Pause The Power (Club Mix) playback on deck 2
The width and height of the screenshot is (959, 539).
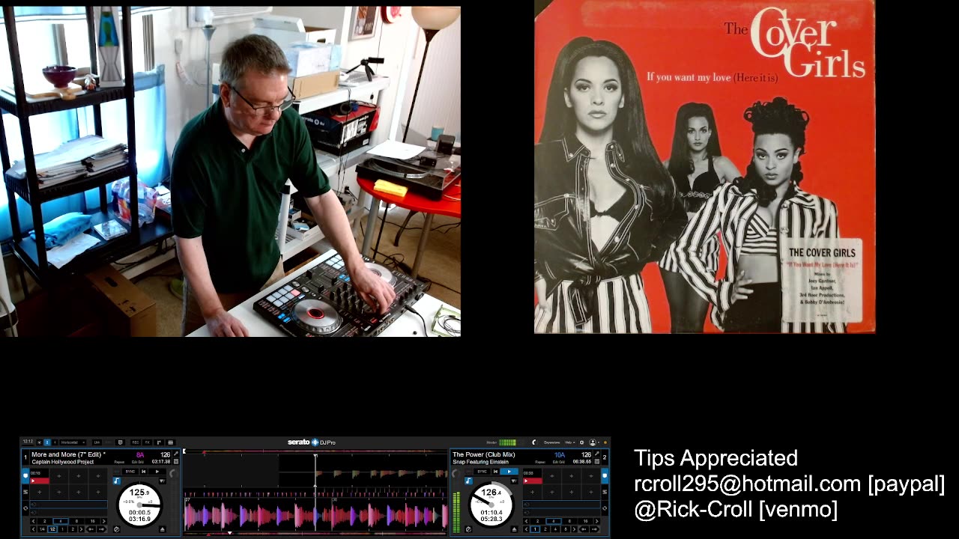[x=509, y=472]
